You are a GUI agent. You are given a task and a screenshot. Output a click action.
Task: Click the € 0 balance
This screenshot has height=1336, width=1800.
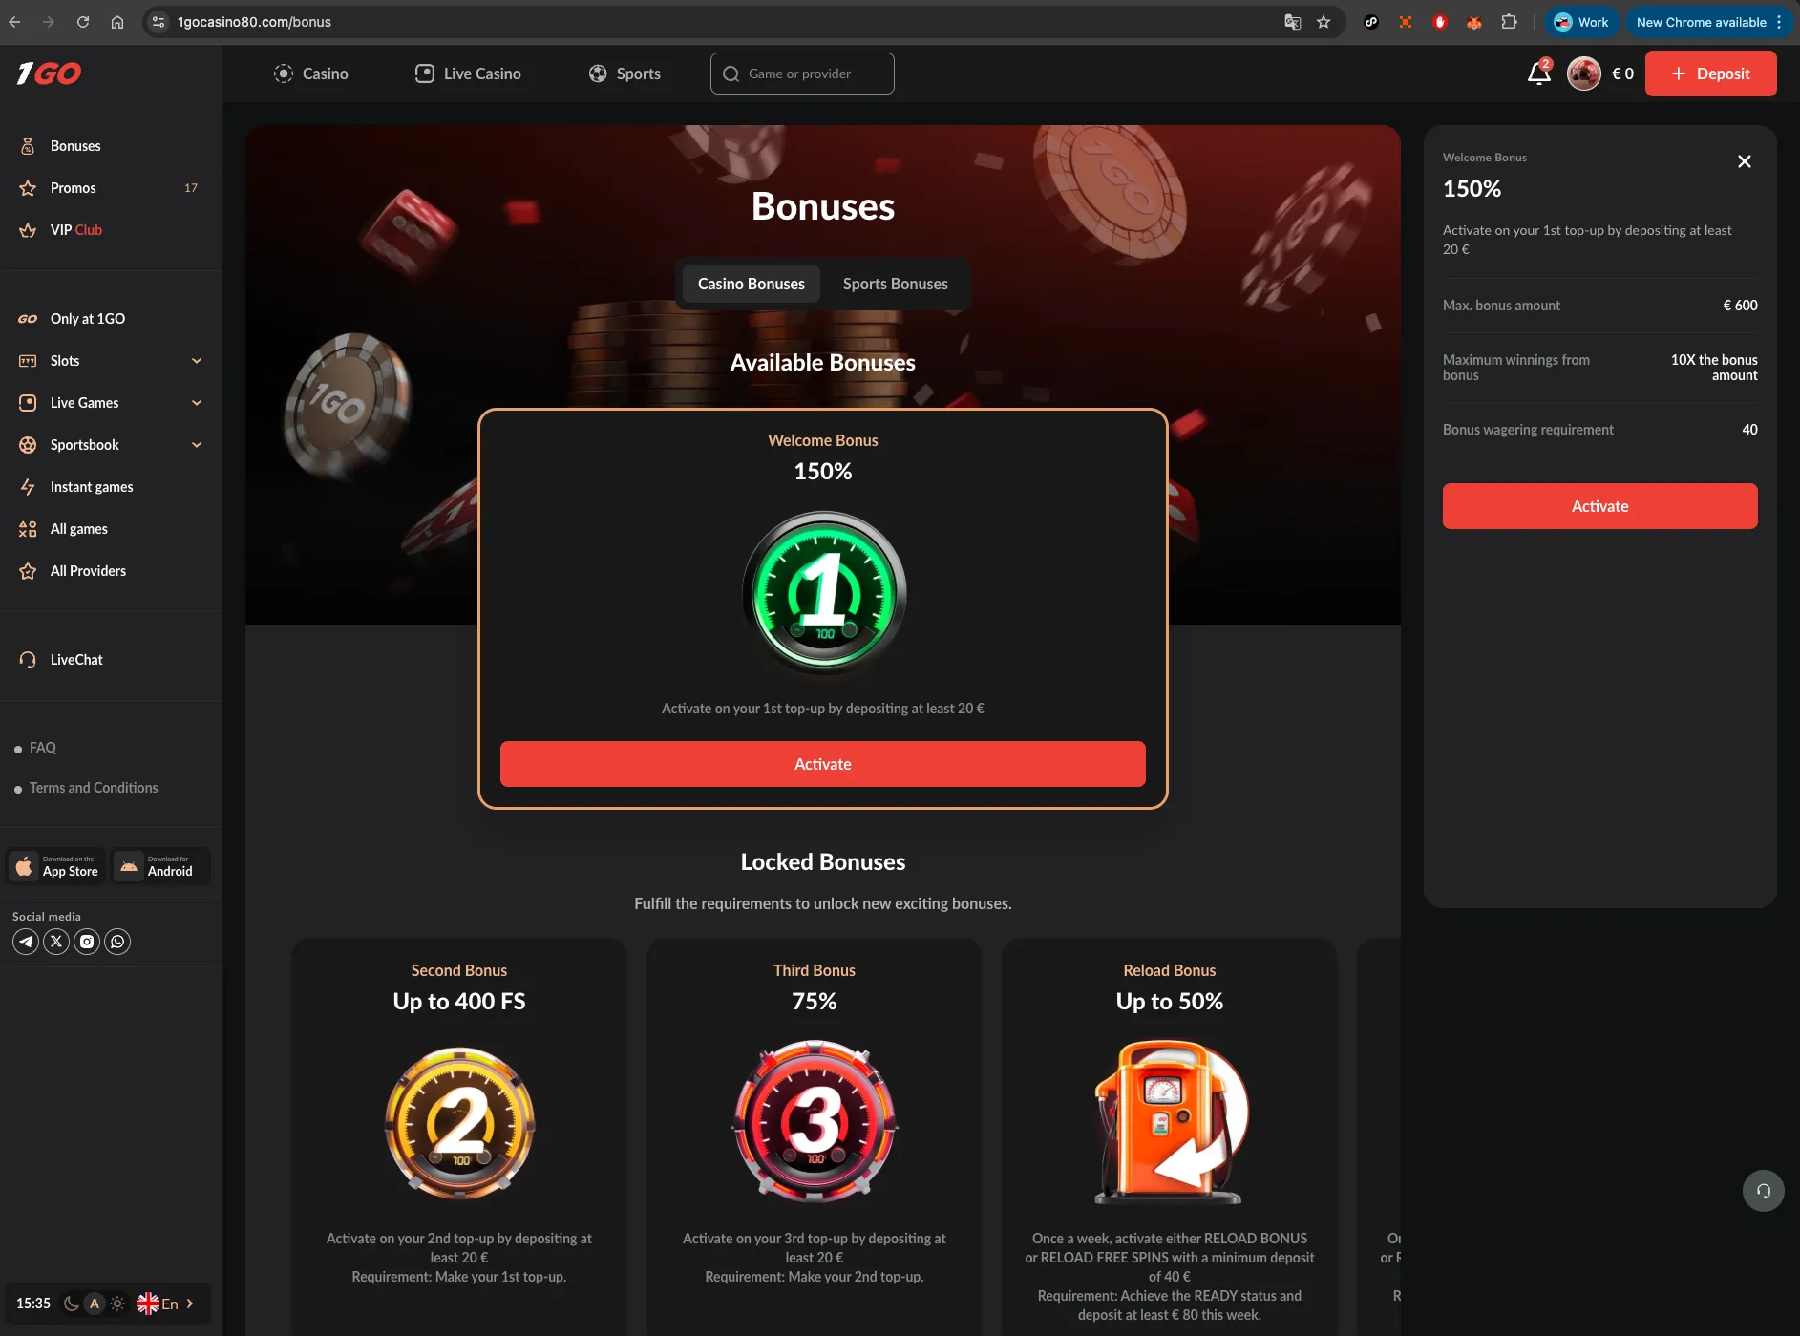[1622, 74]
